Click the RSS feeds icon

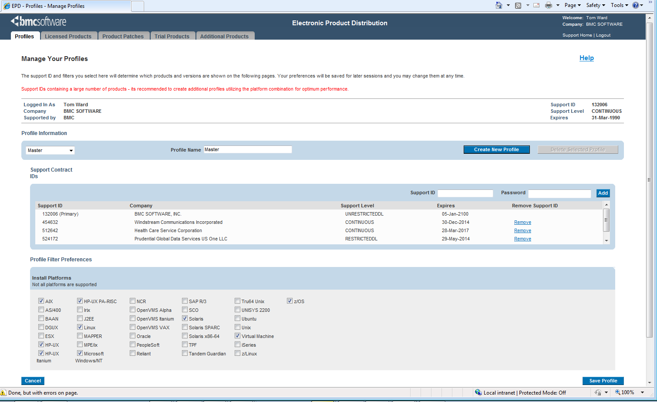(x=518, y=5)
